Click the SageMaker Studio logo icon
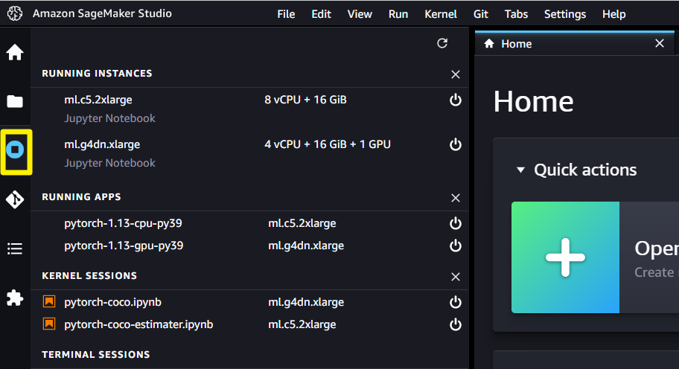Viewport: 679px width, 369px height. point(15,13)
